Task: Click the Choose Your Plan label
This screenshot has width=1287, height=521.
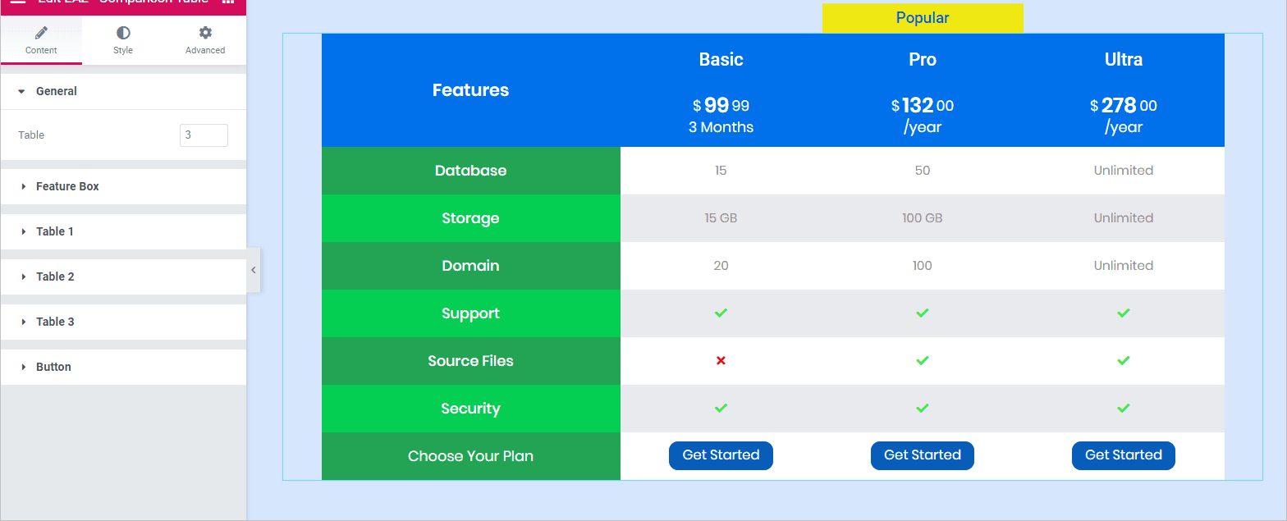Action: point(470,456)
